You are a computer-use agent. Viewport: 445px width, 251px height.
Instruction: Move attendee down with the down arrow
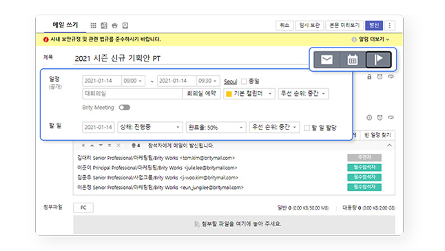[x=101, y=145]
